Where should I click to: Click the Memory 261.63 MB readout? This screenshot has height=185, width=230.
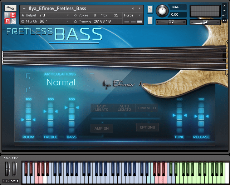(102, 21)
